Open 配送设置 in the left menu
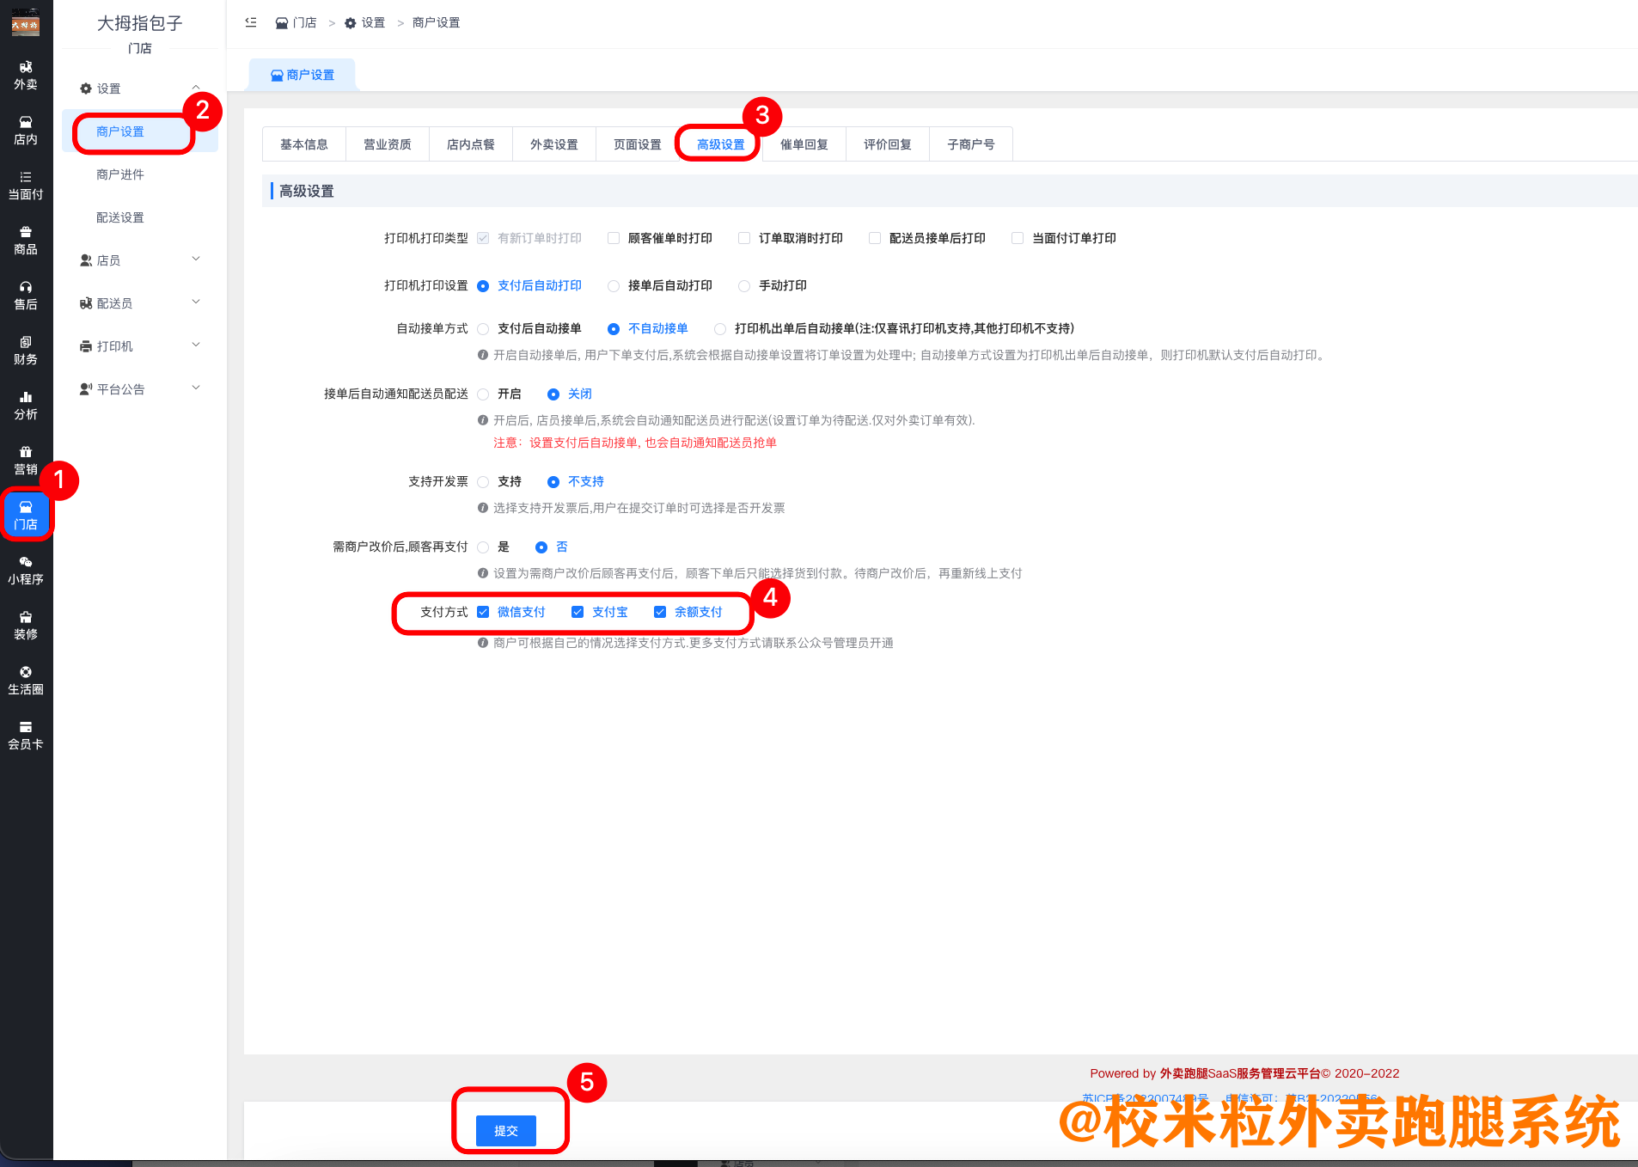The image size is (1638, 1167). pyautogui.click(x=120, y=217)
